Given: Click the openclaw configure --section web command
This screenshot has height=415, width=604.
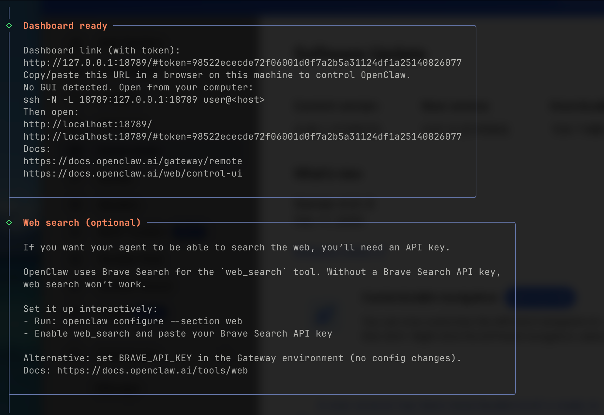Looking at the screenshot, I should point(152,321).
